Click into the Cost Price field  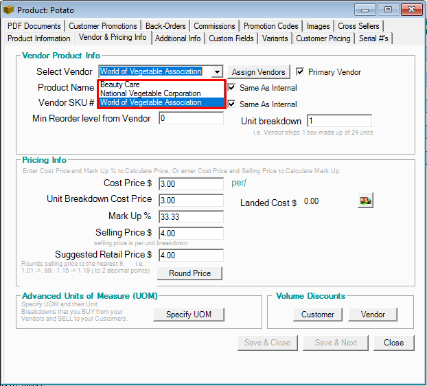click(x=191, y=183)
